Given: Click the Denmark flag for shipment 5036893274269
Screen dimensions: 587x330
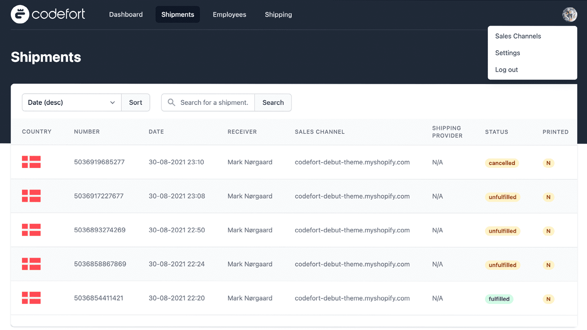Looking at the screenshot, I should click(x=31, y=230).
